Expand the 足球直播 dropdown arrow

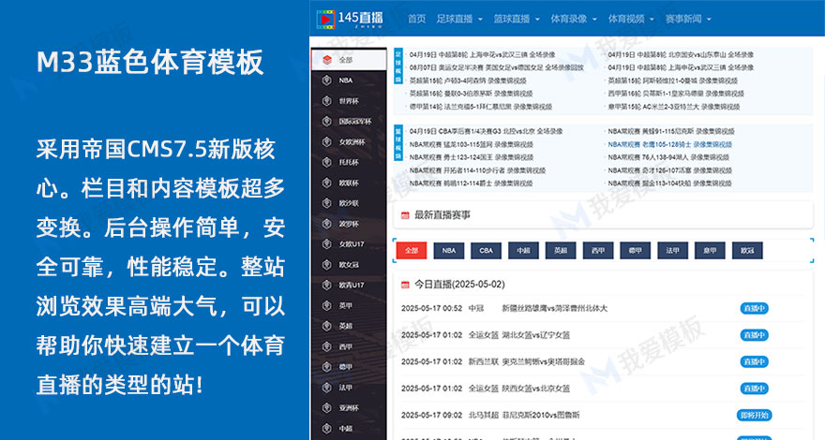(480, 20)
